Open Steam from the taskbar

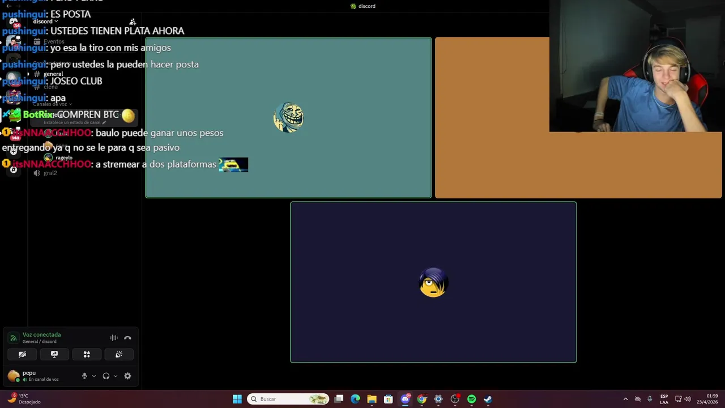click(x=488, y=399)
